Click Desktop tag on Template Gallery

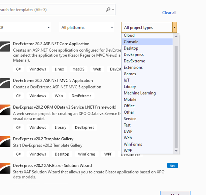coord(62,154)
